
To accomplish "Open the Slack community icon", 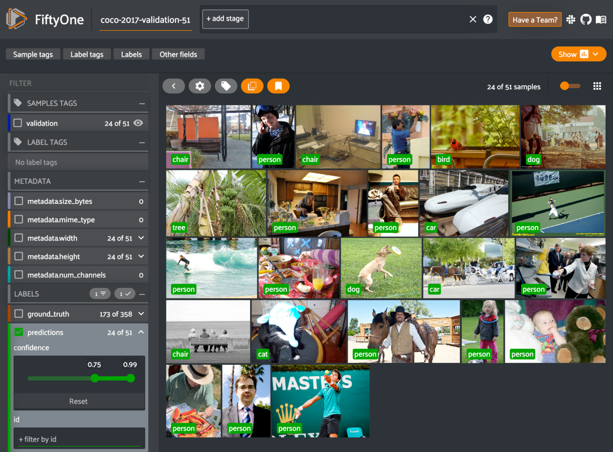I will (x=571, y=20).
